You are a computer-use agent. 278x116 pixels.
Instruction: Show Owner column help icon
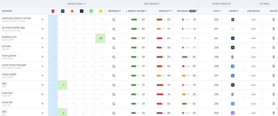pyautogui.click(x=238, y=11)
